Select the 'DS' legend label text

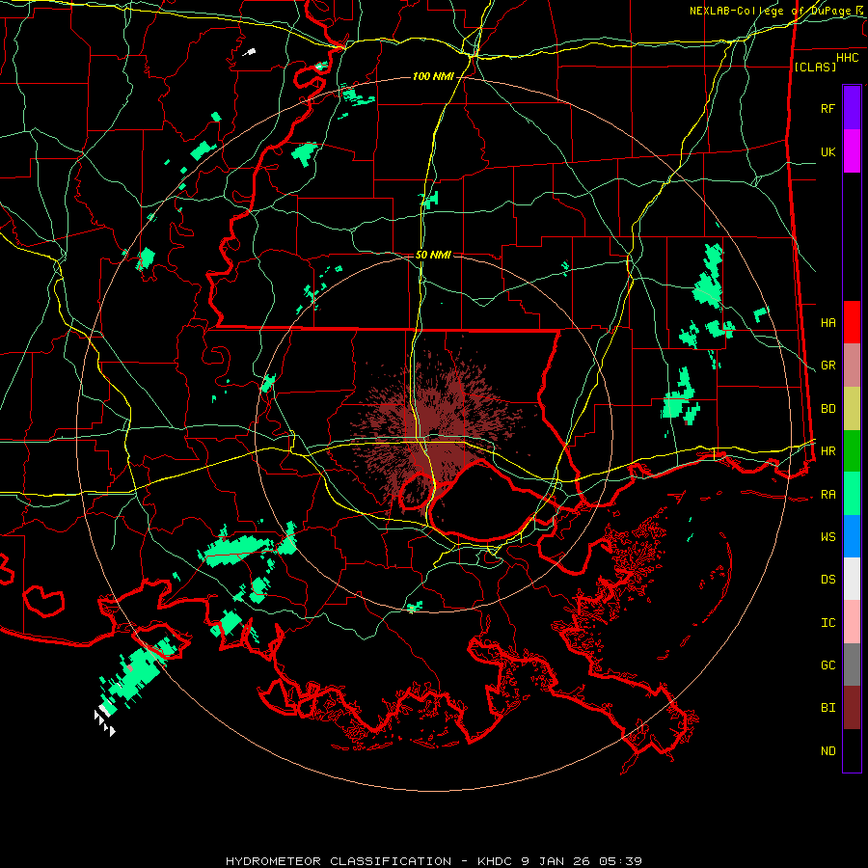(x=827, y=580)
